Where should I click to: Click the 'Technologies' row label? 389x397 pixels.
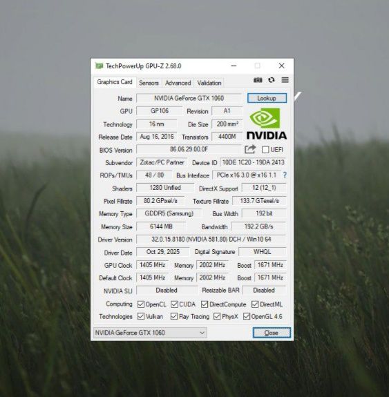click(115, 316)
